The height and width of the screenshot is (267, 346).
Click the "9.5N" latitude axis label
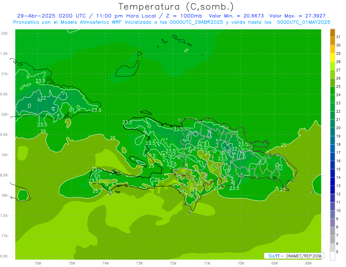pyautogui.click(x=4, y=135)
